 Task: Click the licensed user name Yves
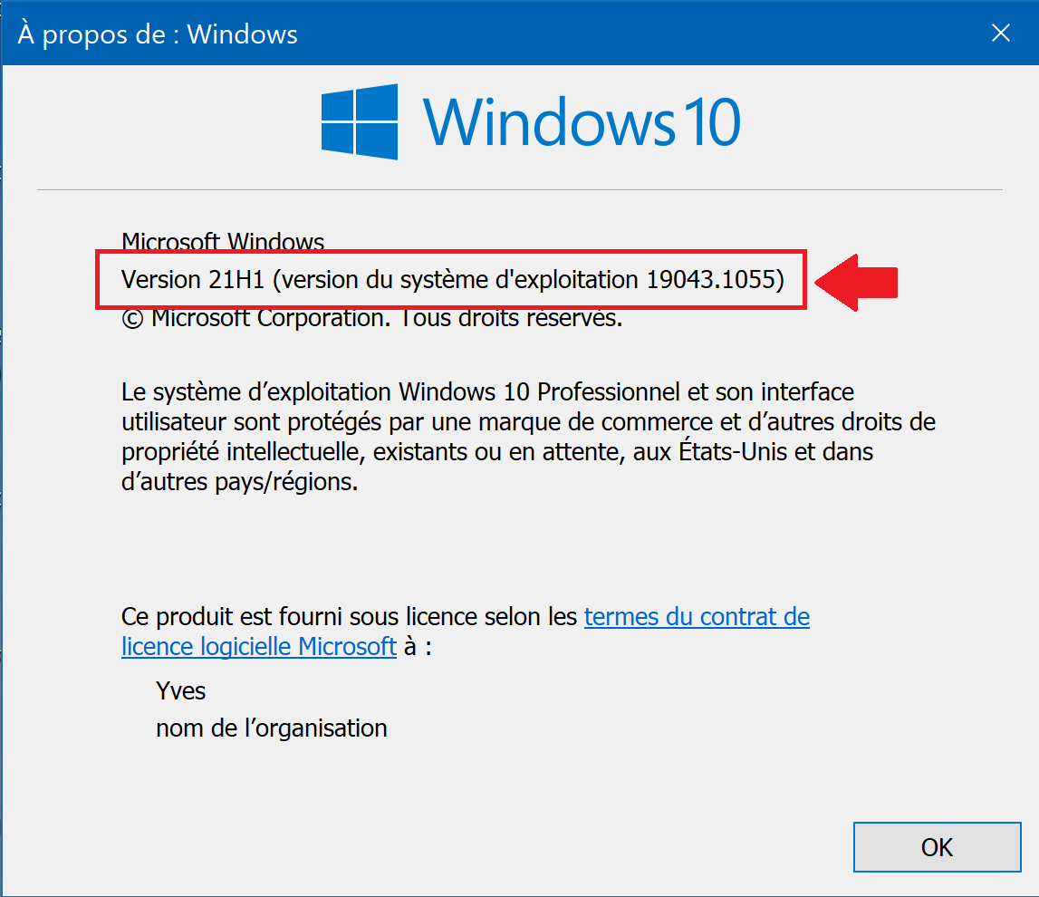[x=181, y=691]
